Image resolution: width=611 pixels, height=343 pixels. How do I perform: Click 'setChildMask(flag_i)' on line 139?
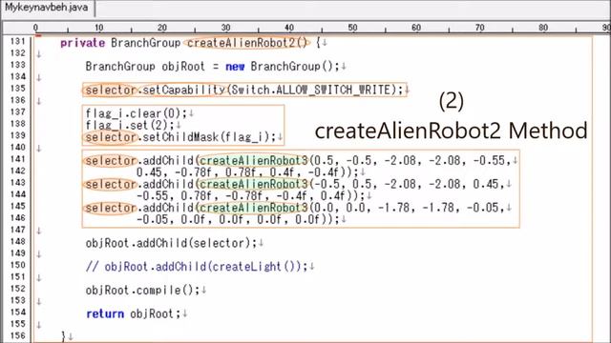tap(206, 137)
